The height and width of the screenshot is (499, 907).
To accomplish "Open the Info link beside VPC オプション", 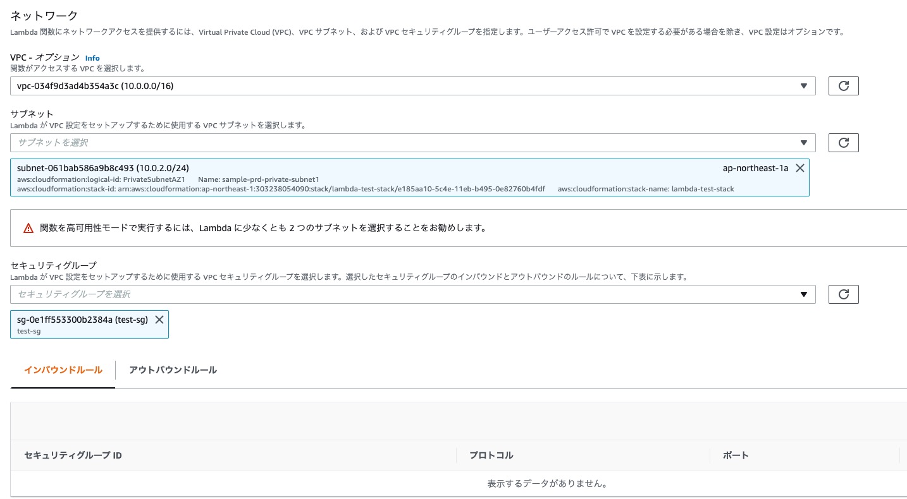I will [92, 57].
